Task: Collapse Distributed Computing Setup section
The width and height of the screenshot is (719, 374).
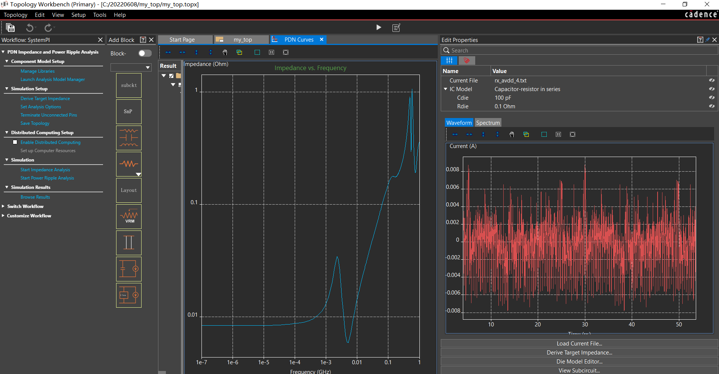Action: click(x=7, y=132)
